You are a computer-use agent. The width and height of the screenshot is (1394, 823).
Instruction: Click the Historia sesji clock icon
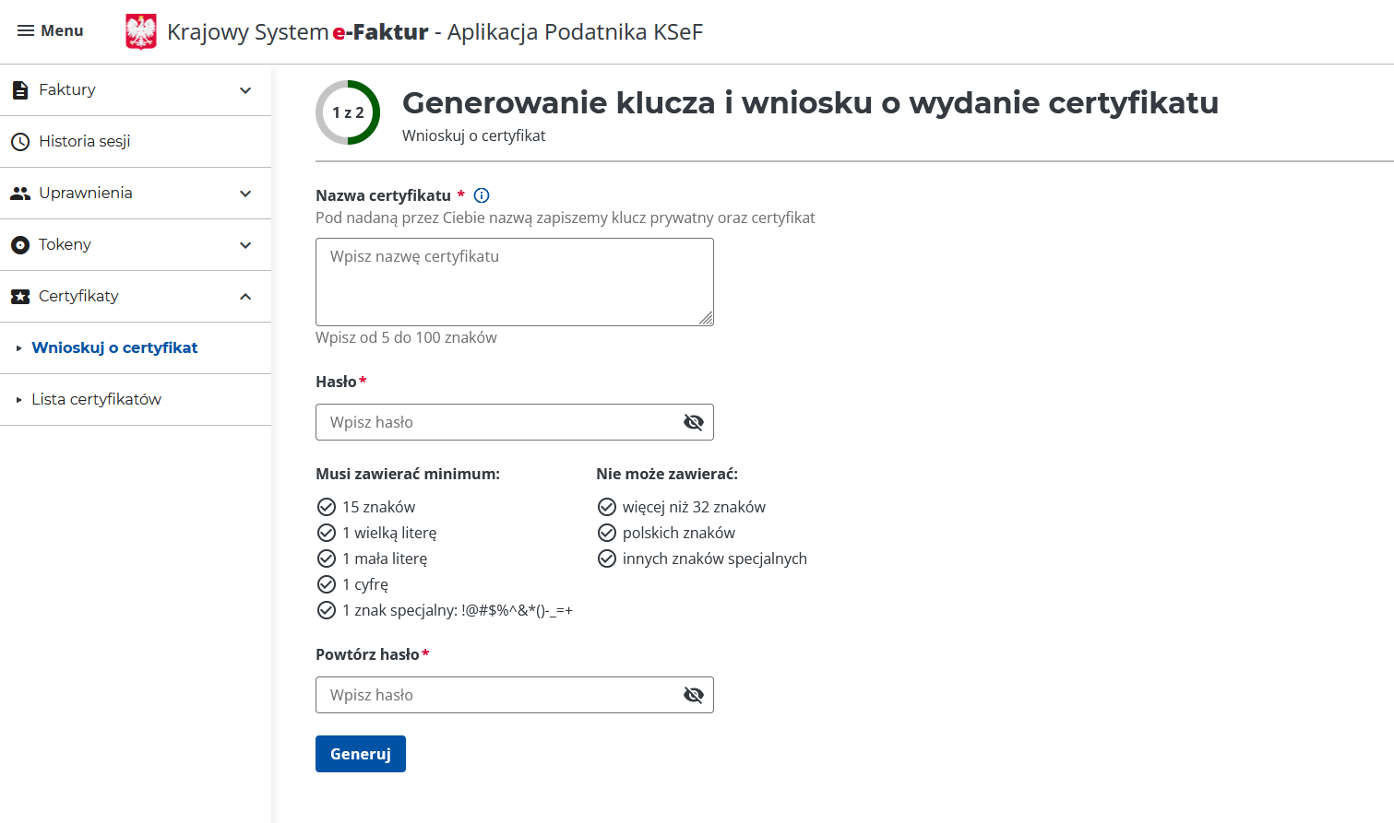[19, 141]
